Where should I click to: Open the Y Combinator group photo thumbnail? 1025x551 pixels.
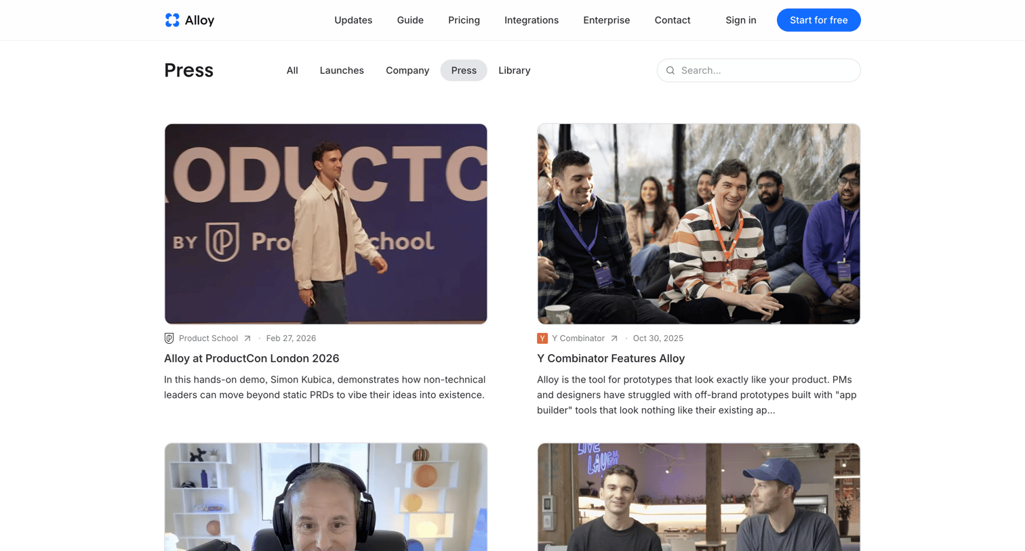699,224
